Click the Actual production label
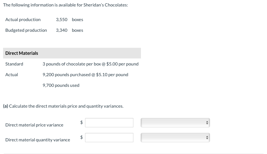Viewport: 267px width, 154px height. [23, 20]
